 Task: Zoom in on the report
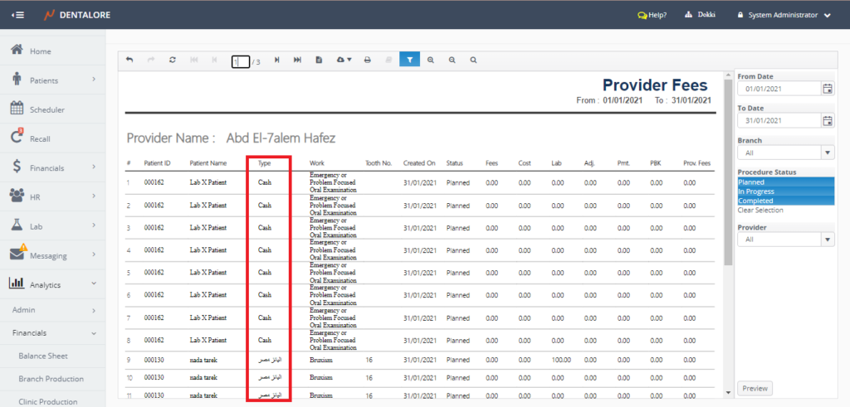431,60
